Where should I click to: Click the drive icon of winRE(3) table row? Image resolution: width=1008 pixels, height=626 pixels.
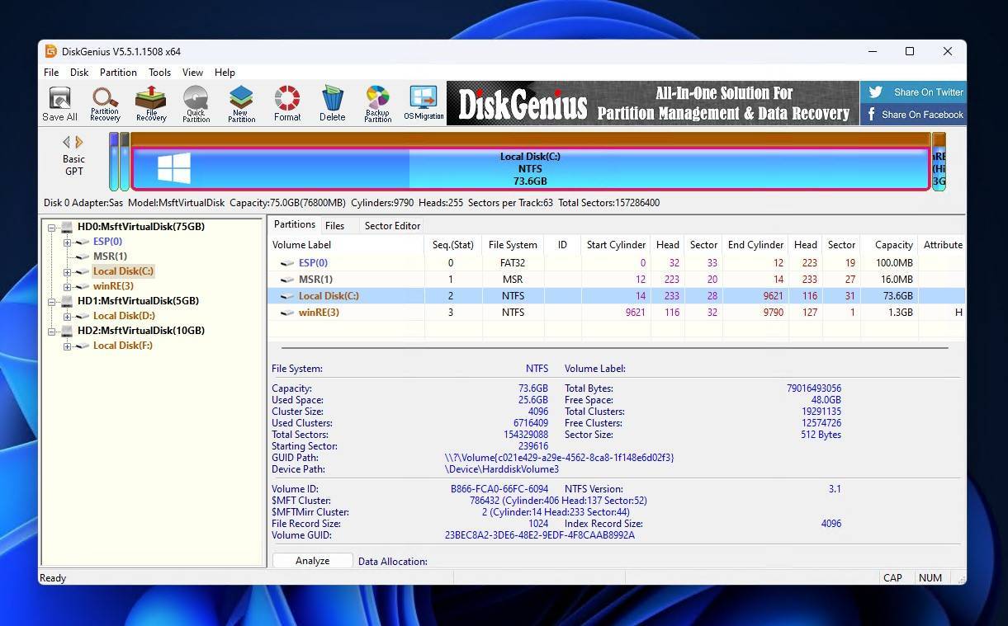[286, 313]
